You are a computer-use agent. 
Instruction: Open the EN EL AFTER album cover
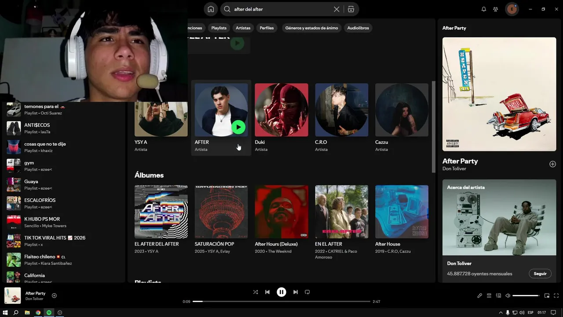tap(342, 212)
